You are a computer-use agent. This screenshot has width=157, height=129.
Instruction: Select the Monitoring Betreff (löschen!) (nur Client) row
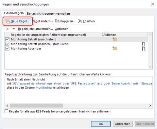coord(77,44)
